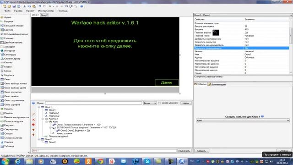293x165 pixels.
Task: Run the project with the play icon
Action: point(50,6)
